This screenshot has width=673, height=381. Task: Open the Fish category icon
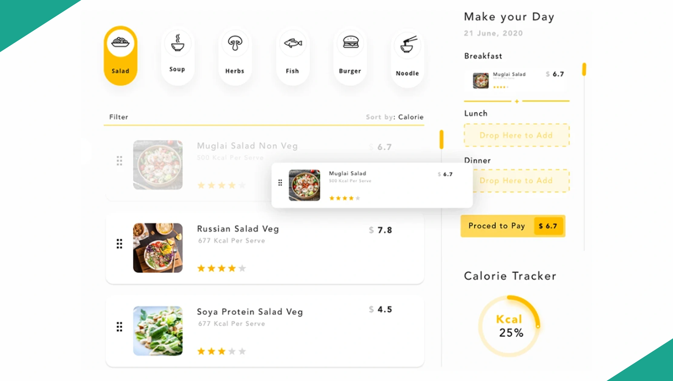click(x=293, y=43)
